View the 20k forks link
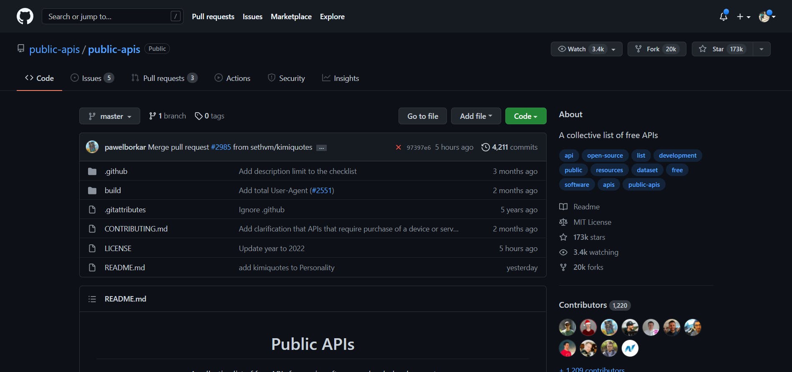Viewport: 792px width, 372px height. [x=581, y=267]
